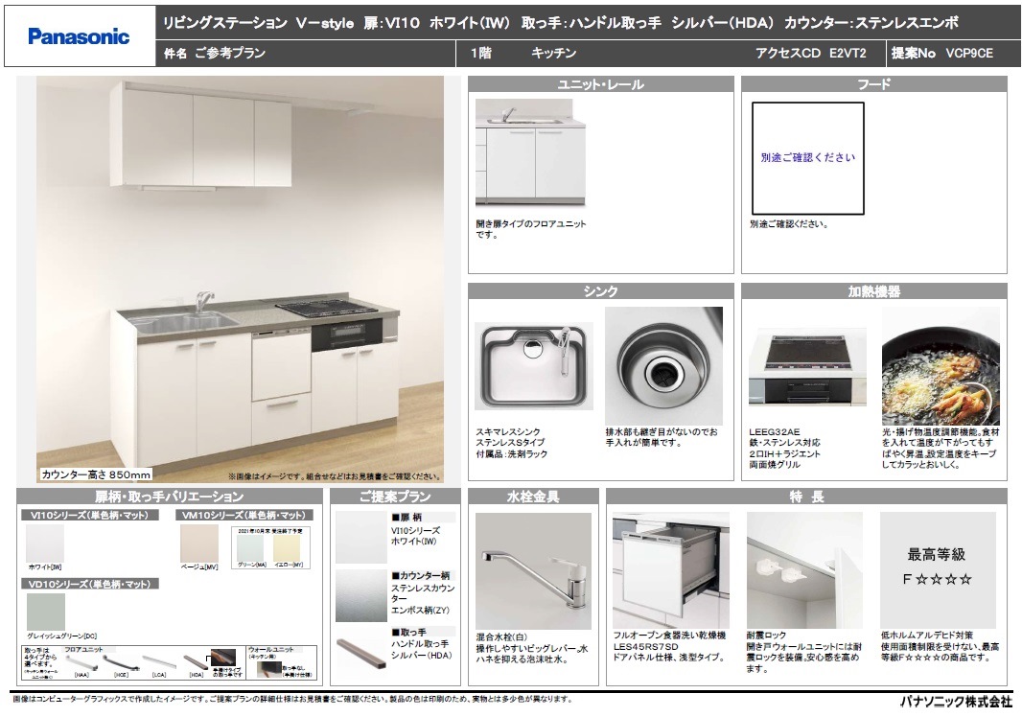Select the [HAA] handle image

pos(82,663)
